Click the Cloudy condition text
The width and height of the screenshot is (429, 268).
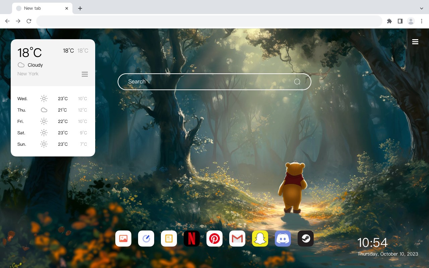tap(35, 65)
